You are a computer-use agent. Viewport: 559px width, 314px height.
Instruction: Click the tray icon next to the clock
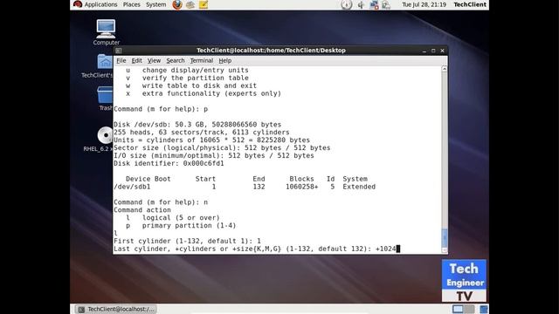[386, 4]
